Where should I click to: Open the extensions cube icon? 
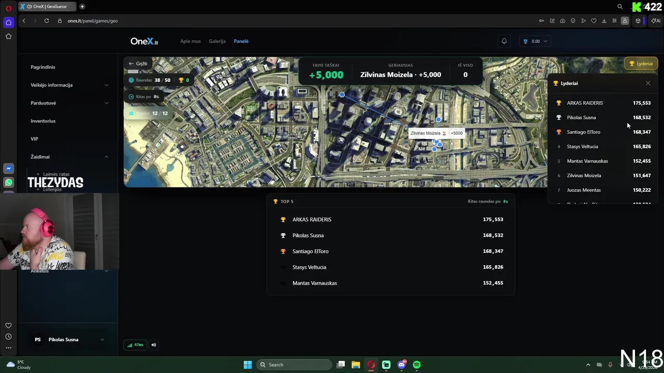tap(638, 21)
